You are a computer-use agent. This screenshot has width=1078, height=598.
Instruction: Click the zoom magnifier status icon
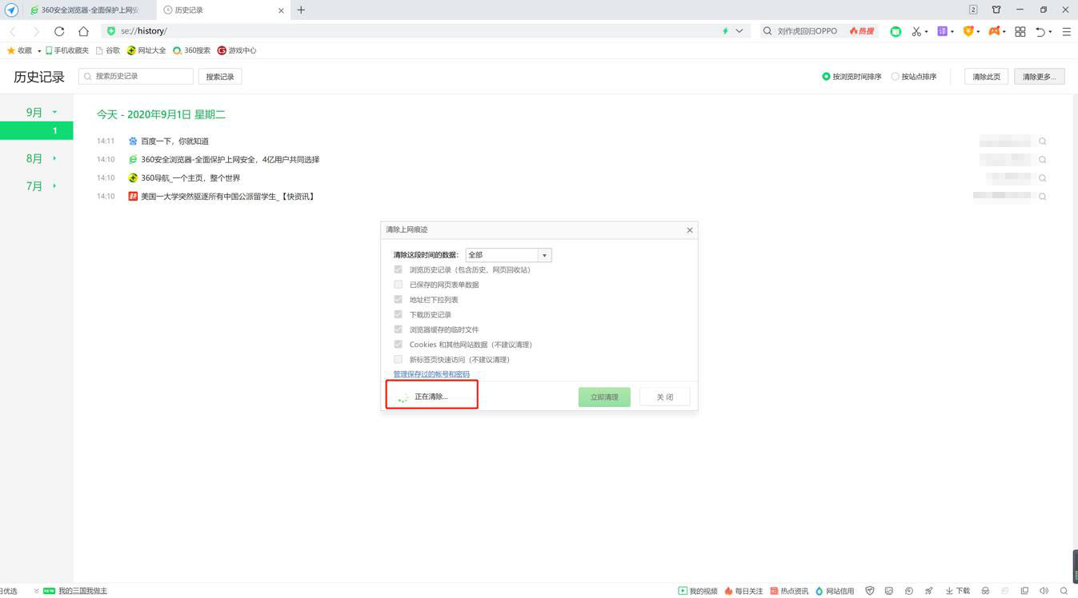point(1064,591)
